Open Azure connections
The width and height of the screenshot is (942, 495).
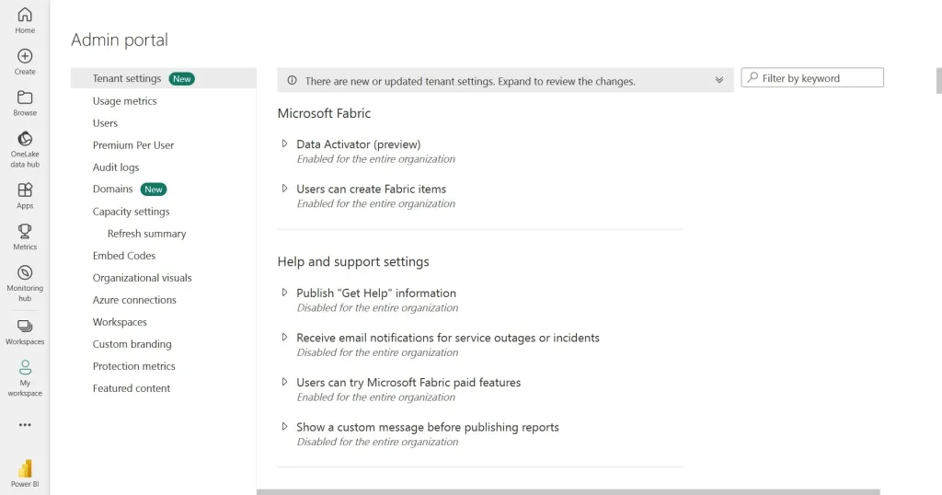tap(134, 300)
